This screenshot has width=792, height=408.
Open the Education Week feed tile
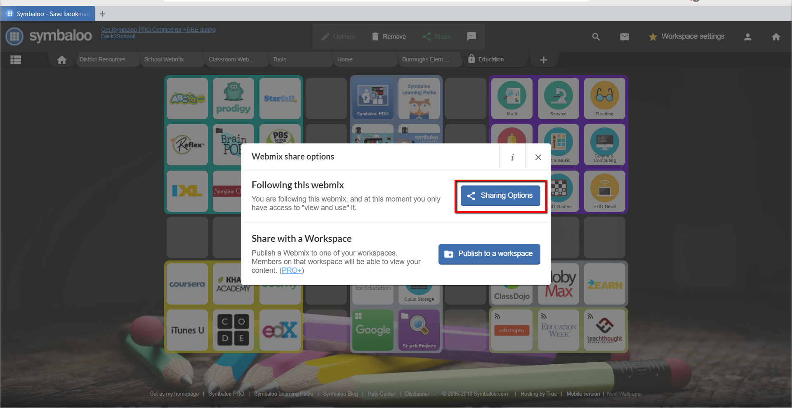(558, 330)
